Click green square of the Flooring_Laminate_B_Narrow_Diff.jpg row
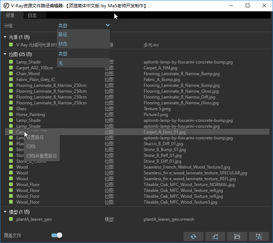This screenshot has width=273, height=243. point(11,97)
